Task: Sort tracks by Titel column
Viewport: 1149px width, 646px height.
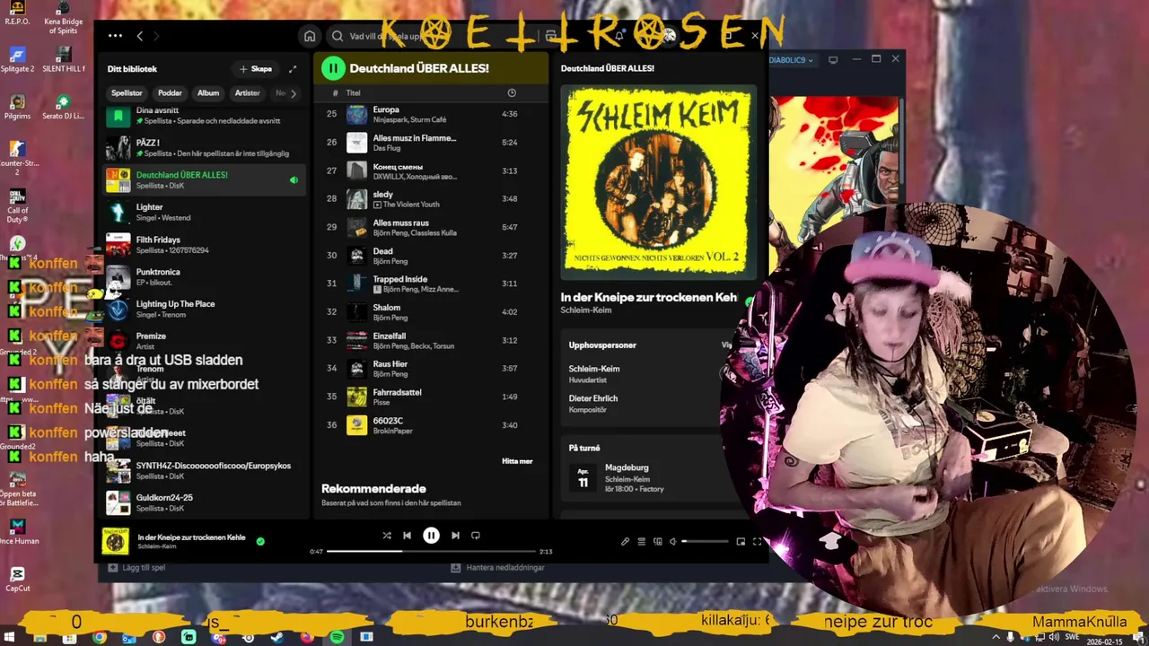Action: (x=354, y=92)
